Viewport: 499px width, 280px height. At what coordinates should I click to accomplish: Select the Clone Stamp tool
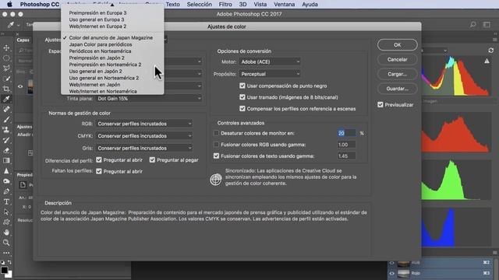[6, 130]
